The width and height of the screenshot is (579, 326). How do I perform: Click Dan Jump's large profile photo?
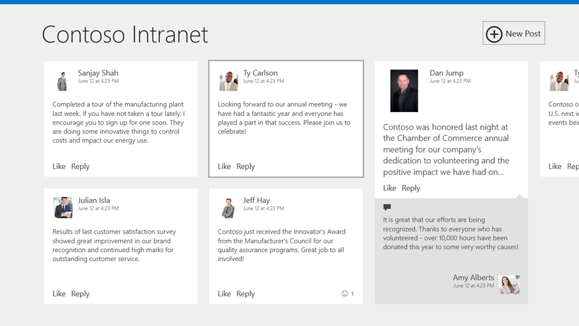[404, 91]
